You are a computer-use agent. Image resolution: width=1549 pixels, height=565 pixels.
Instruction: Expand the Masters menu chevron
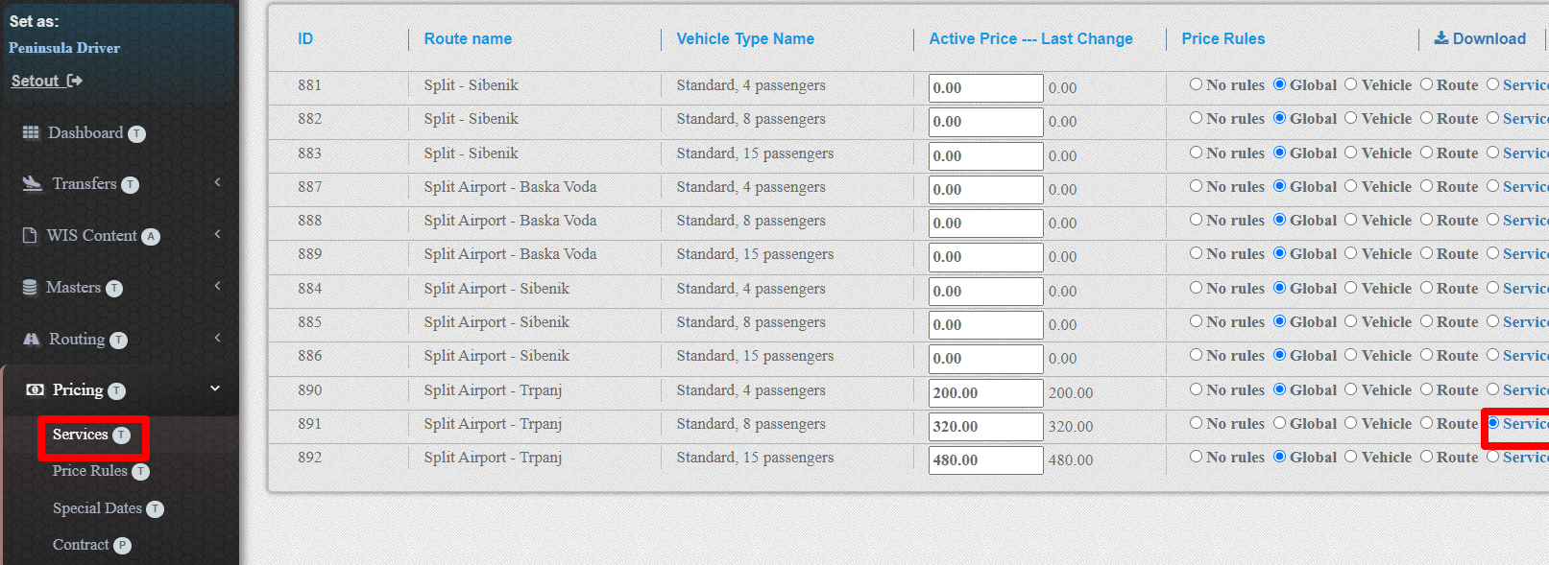click(218, 286)
